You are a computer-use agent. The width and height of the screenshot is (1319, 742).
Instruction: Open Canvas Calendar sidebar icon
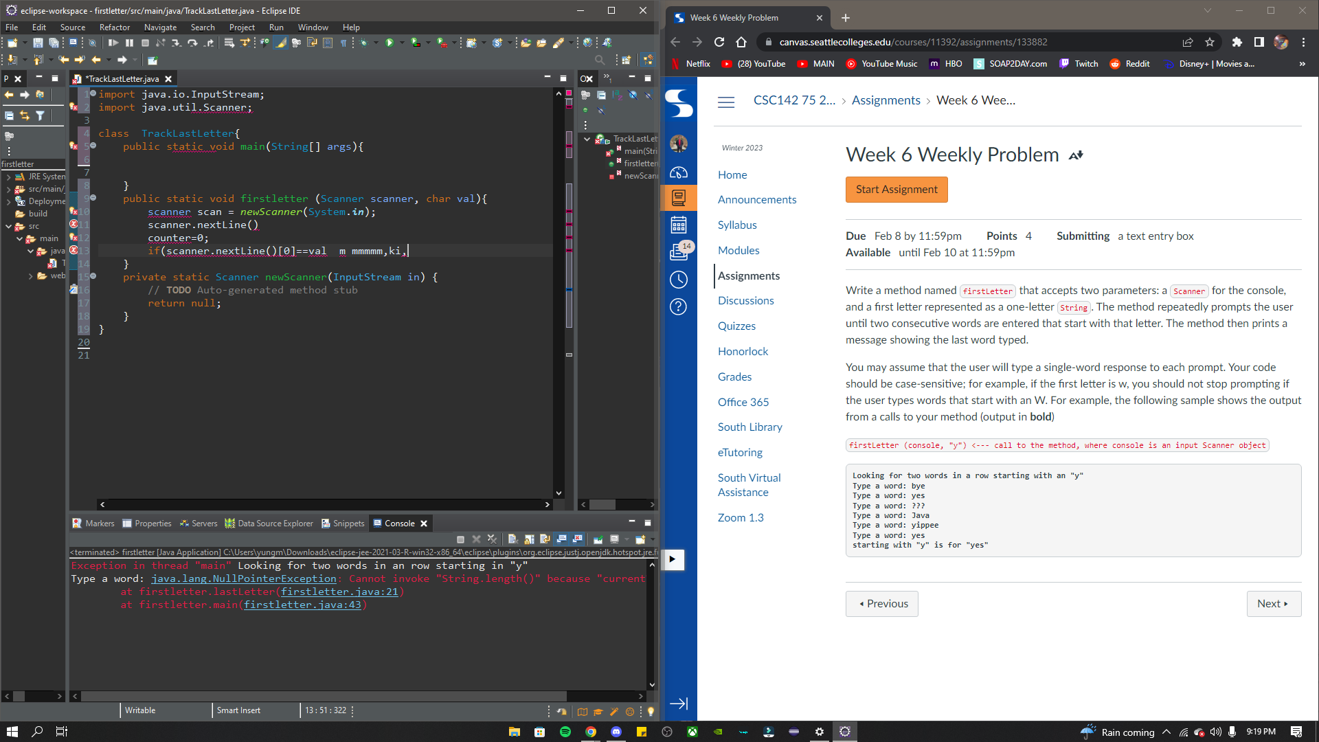pyautogui.click(x=678, y=225)
